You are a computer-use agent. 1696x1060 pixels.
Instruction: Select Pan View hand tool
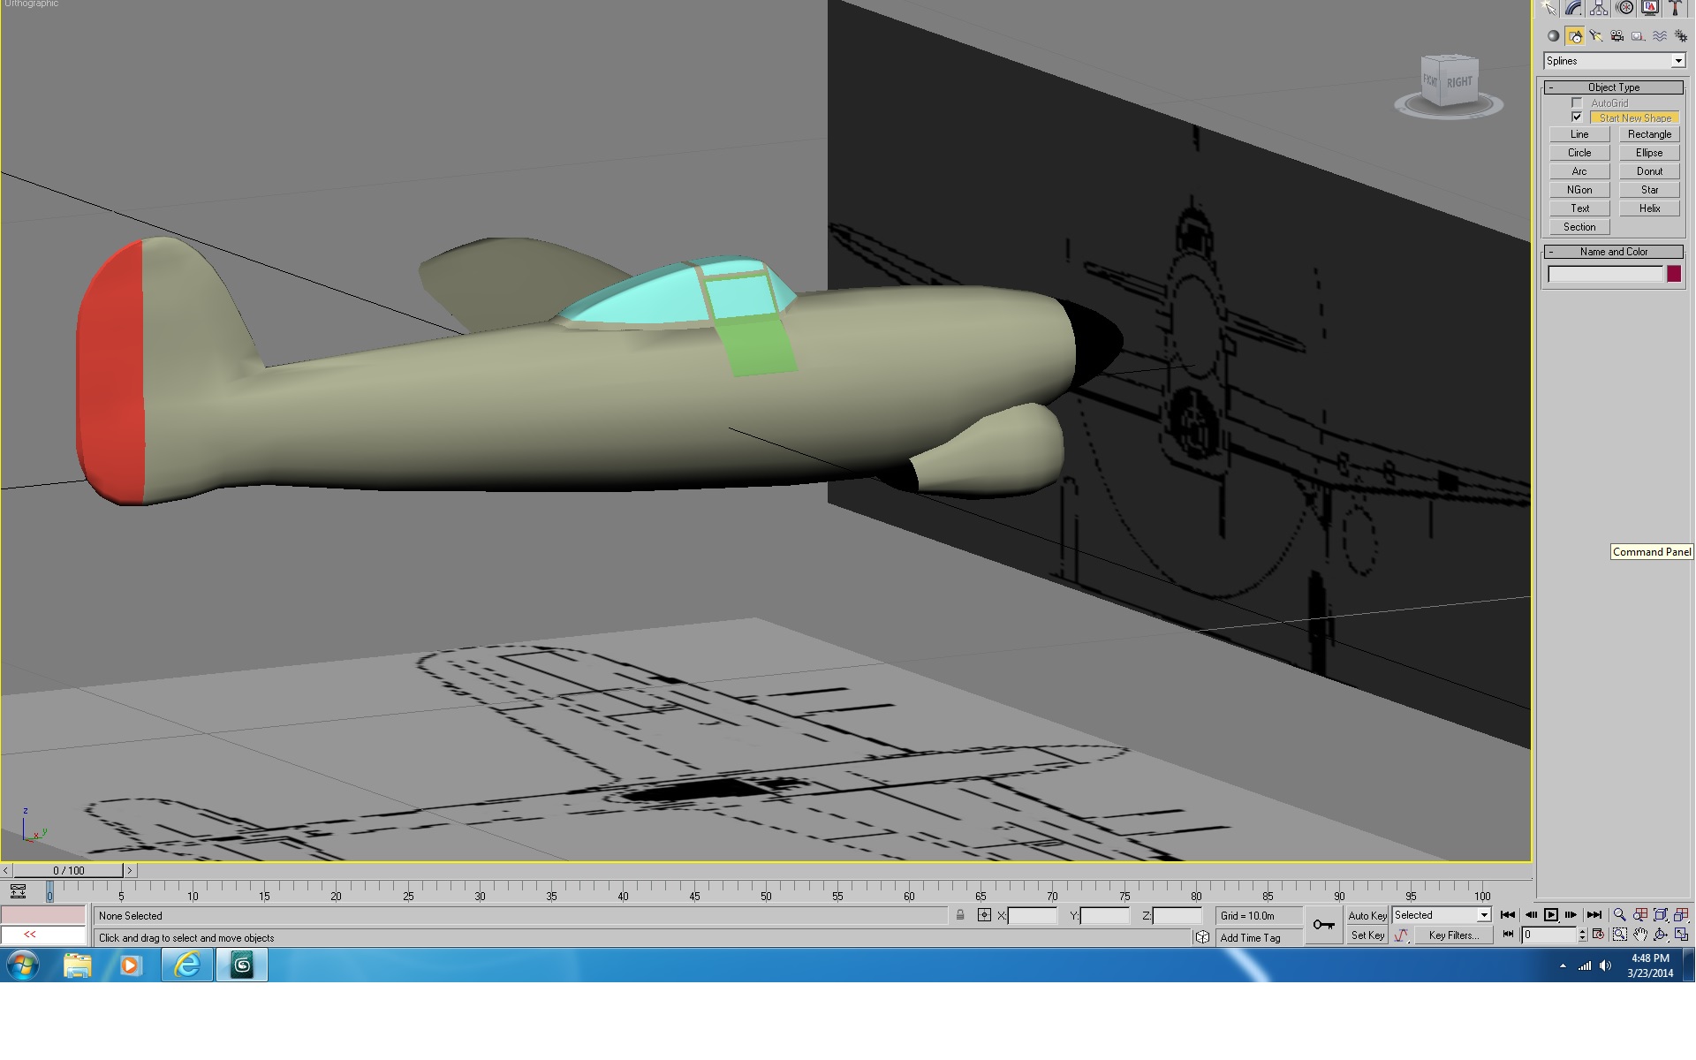[1639, 935]
